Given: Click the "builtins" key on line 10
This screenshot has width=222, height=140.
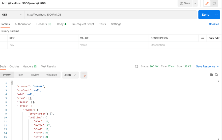Looking at the screenshot, I should [35, 118].
